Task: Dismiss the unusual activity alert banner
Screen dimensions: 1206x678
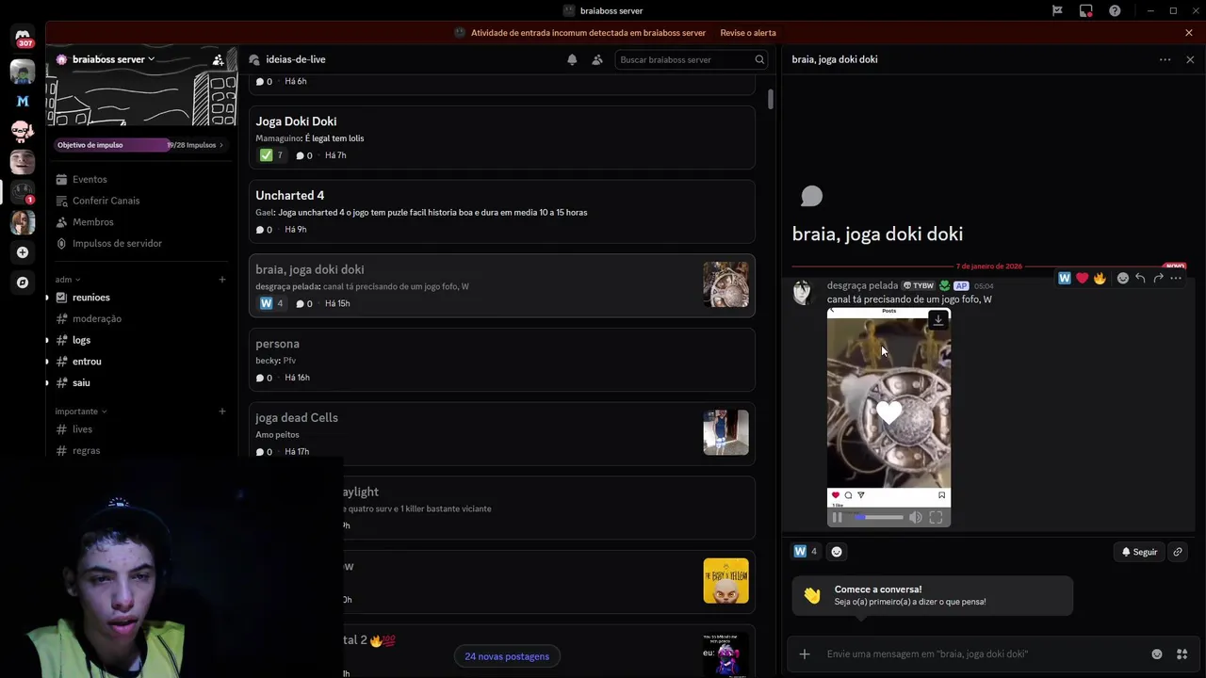Action: (1189, 33)
